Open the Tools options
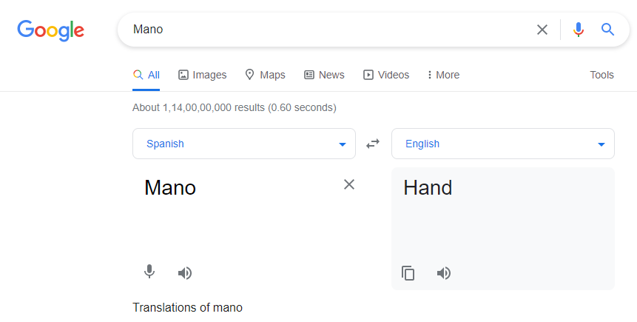637x322 pixels. click(x=601, y=75)
